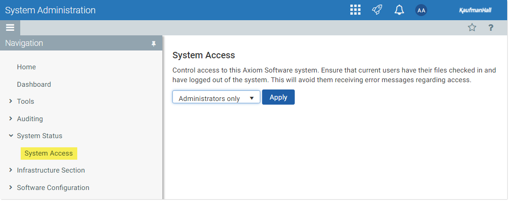This screenshot has height=201, width=509.
Task: Collapse the System Status section
Action: click(11, 136)
